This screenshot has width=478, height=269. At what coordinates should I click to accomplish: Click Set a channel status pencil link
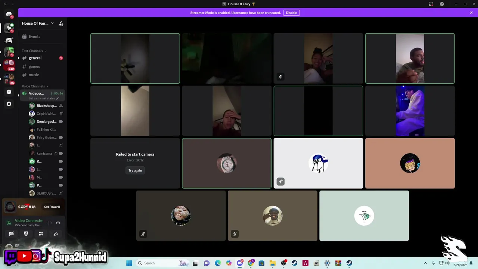[44, 99]
